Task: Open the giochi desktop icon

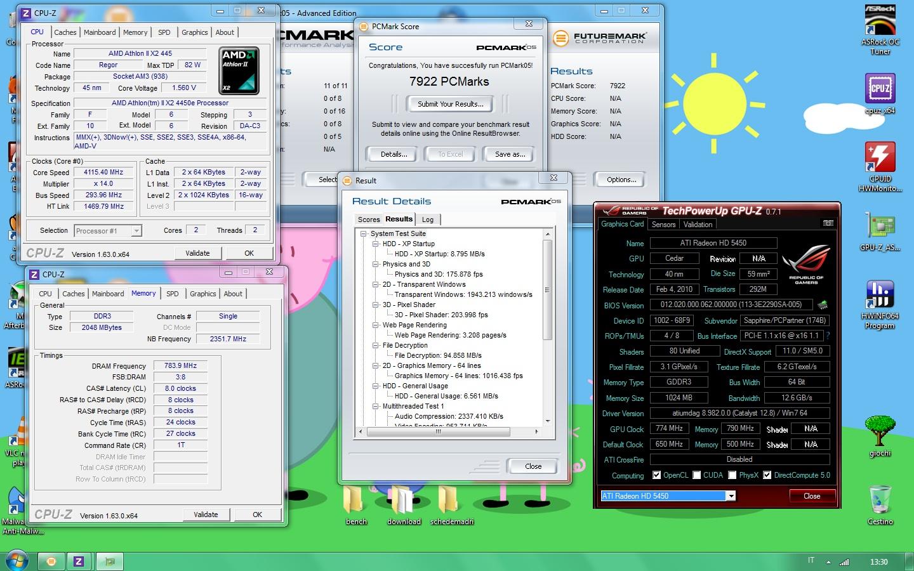Action: (880, 436)
